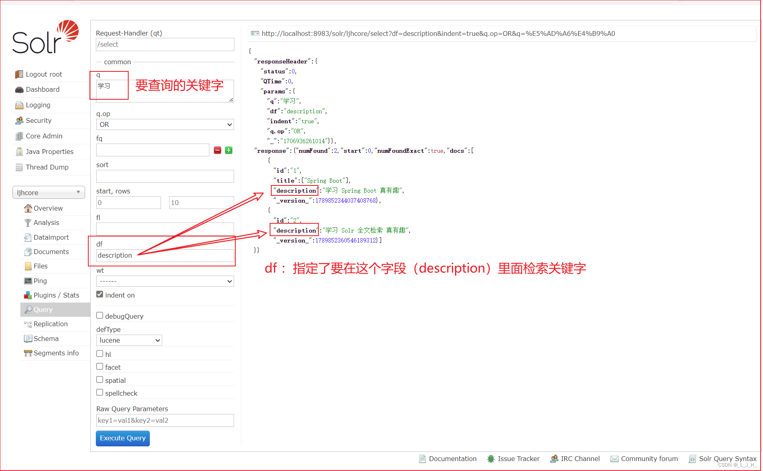
Task: Click the Solr logo
Action: [45, 37]
